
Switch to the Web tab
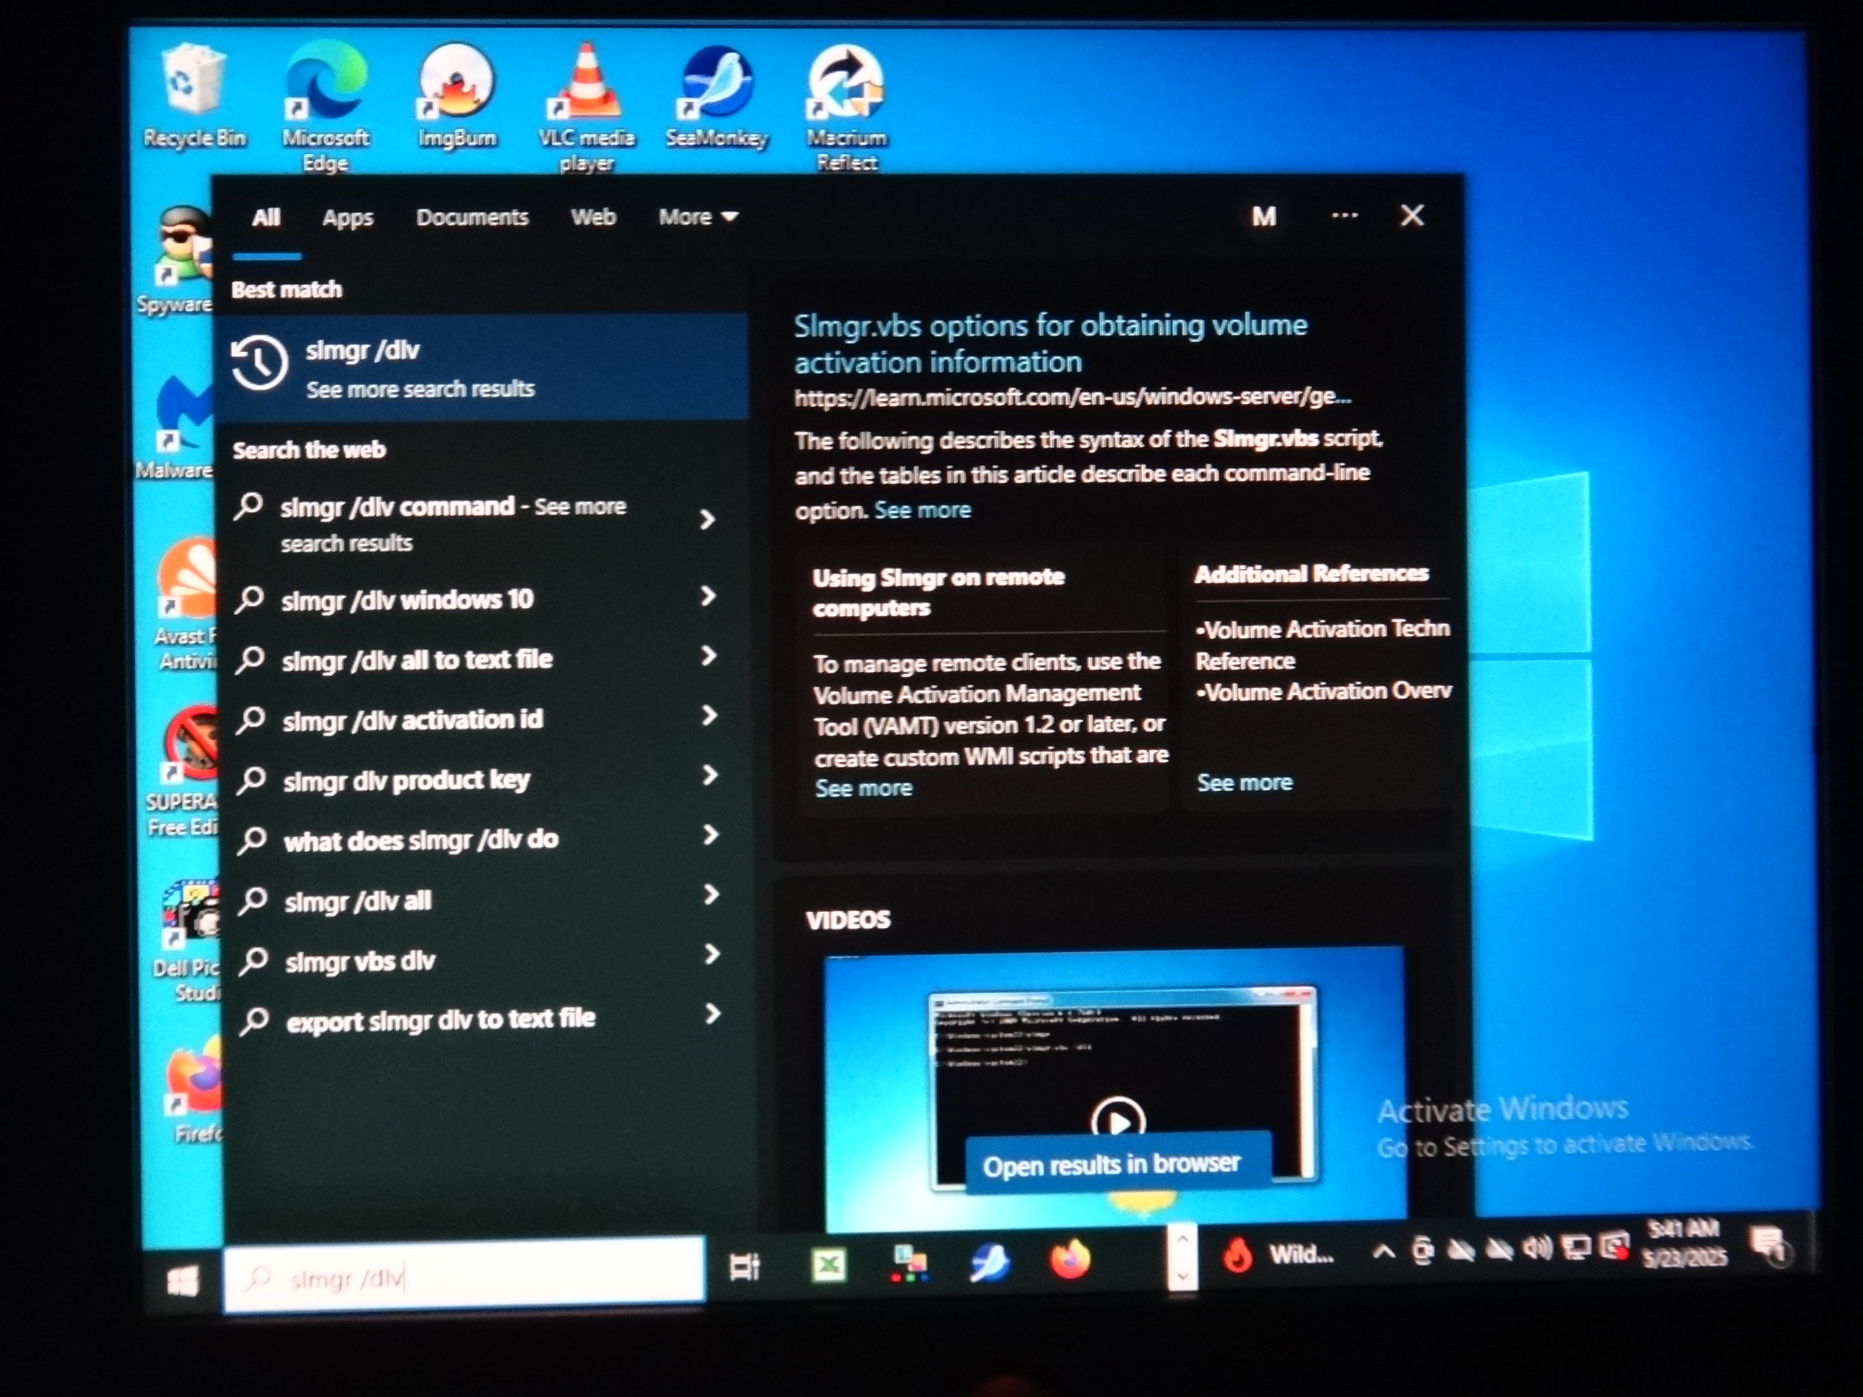593,217
